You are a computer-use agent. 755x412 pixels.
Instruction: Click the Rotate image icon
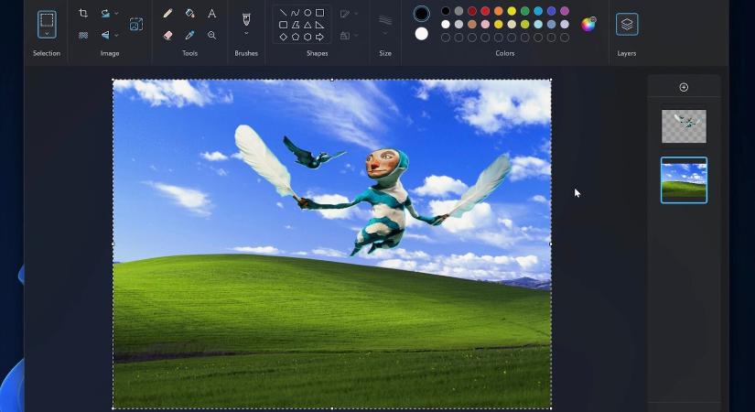point(105,14)
